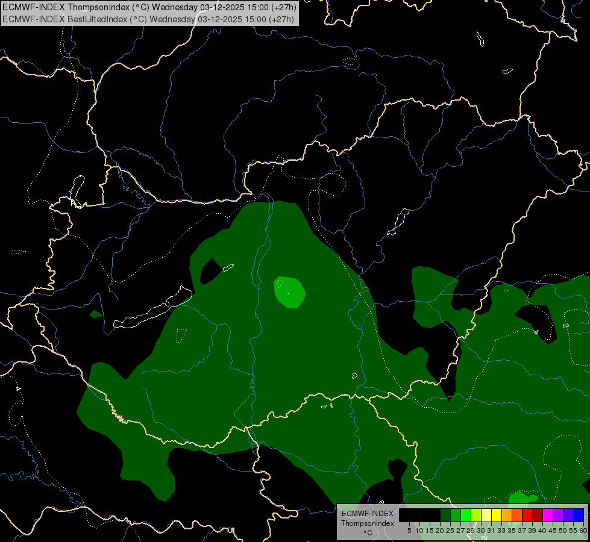
Task: Click the ThompsonIndex label in the legend
Action: click(x=368, y=523)
